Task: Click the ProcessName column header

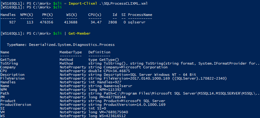Action: point(140,15)
